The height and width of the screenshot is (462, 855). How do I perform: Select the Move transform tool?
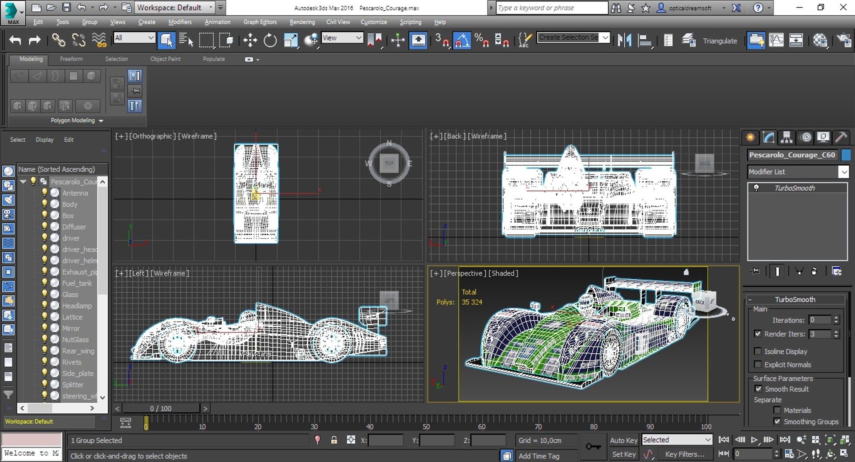point(250,41)
